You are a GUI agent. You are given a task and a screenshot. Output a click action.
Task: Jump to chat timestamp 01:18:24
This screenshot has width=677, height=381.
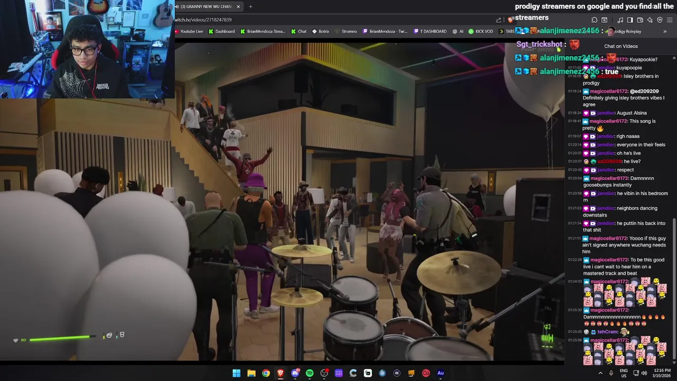click(574, 92)
